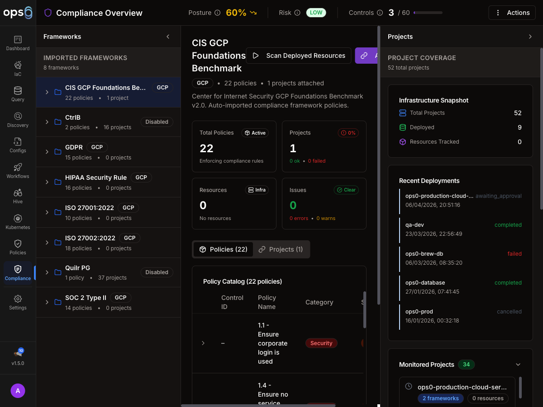
Task: Collapse the Projects side panel
Action: click(530, 37)
